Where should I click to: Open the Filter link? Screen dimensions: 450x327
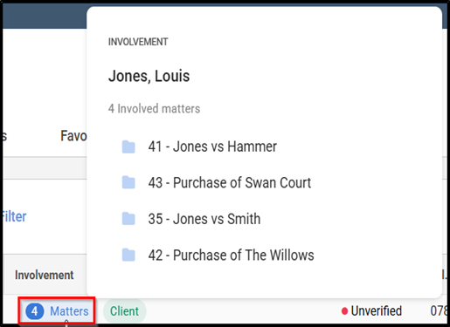pos(13,216)
